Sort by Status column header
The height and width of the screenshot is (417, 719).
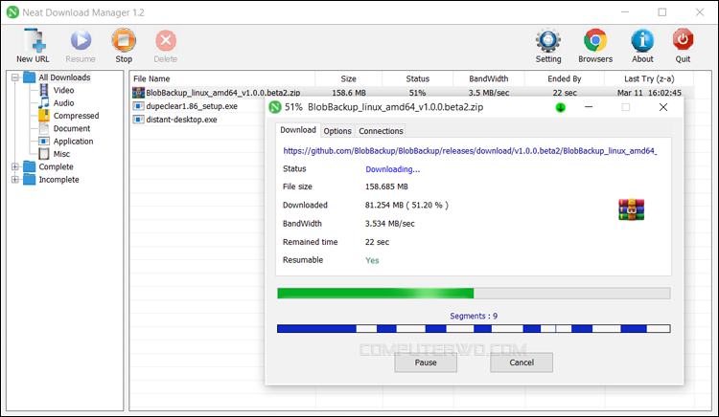click(x=417, y=78)
